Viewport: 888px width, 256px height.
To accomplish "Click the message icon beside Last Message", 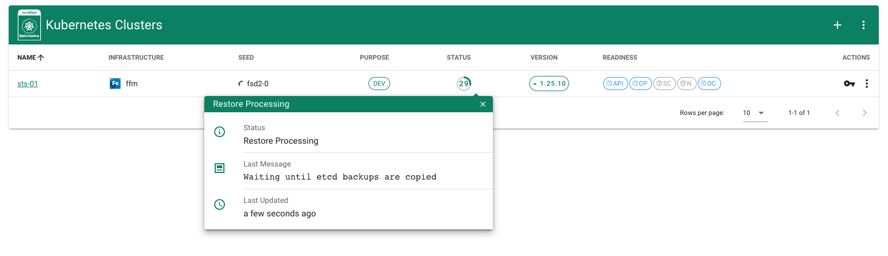I will [x=220, y=168].
